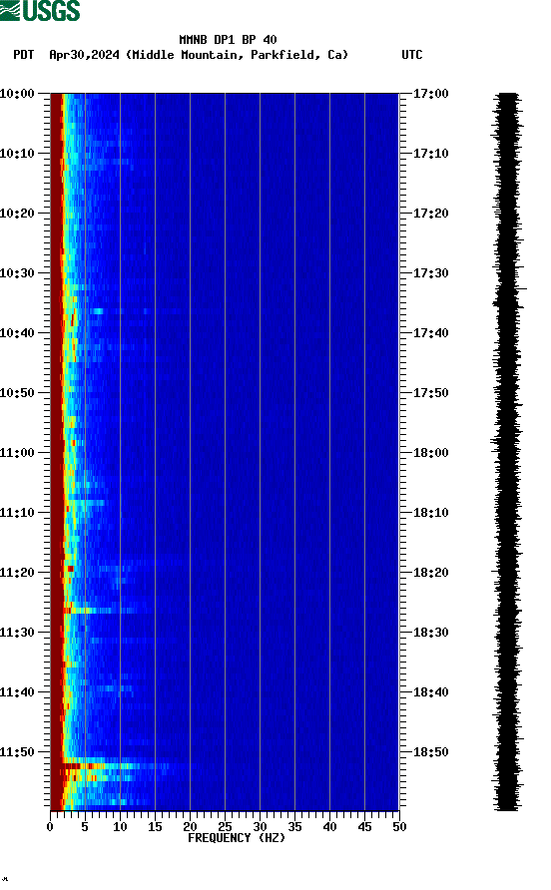Image resolution: width=551 pixels, height=890 pixels.
Task: Click the "11:20" PDT time label
Action: point(17,572)
